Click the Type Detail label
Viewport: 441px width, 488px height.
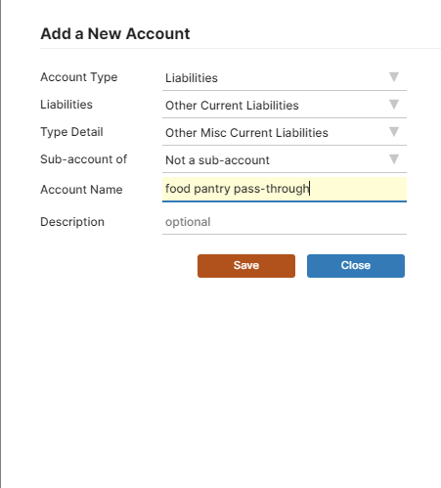coord(71,132)
